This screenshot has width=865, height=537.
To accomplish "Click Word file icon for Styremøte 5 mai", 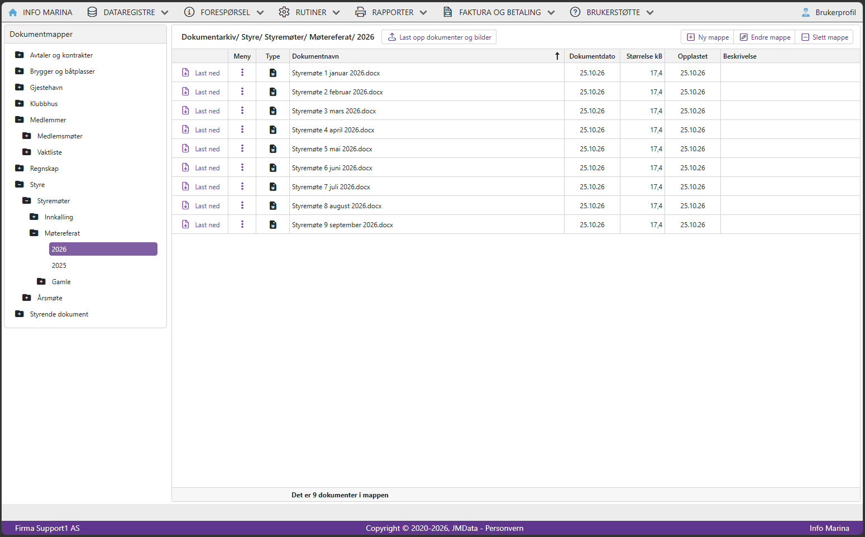I will 273,149.
